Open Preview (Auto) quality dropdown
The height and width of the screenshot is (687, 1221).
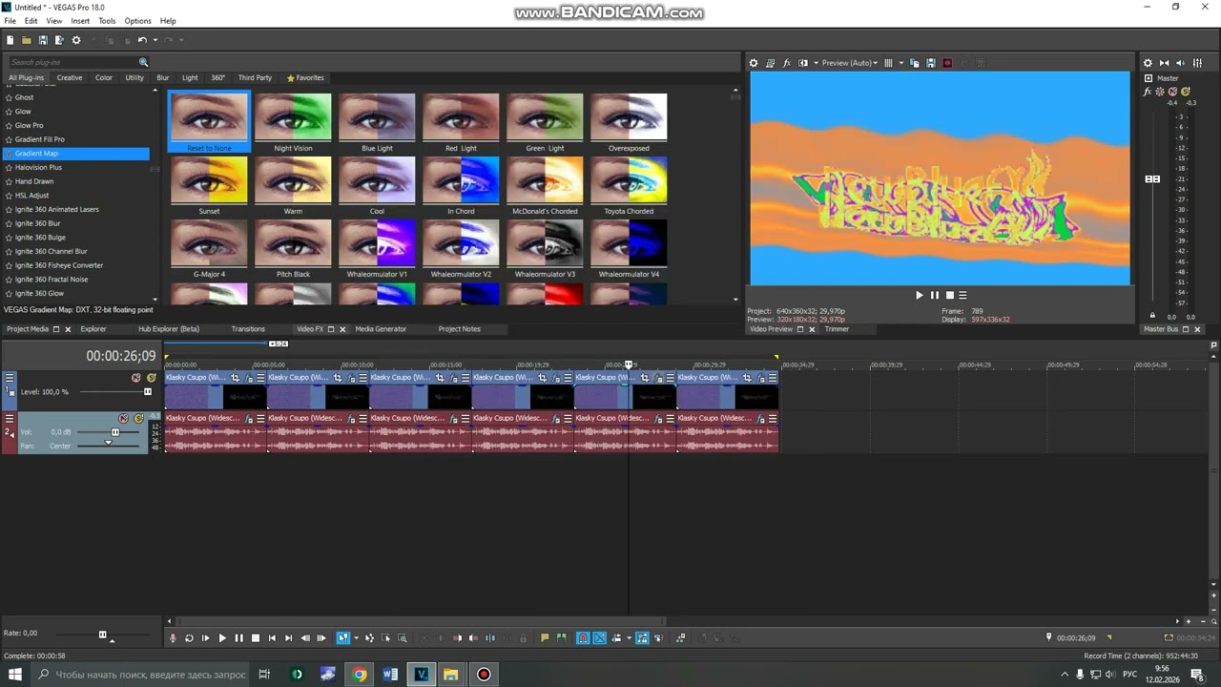(850, 63)
